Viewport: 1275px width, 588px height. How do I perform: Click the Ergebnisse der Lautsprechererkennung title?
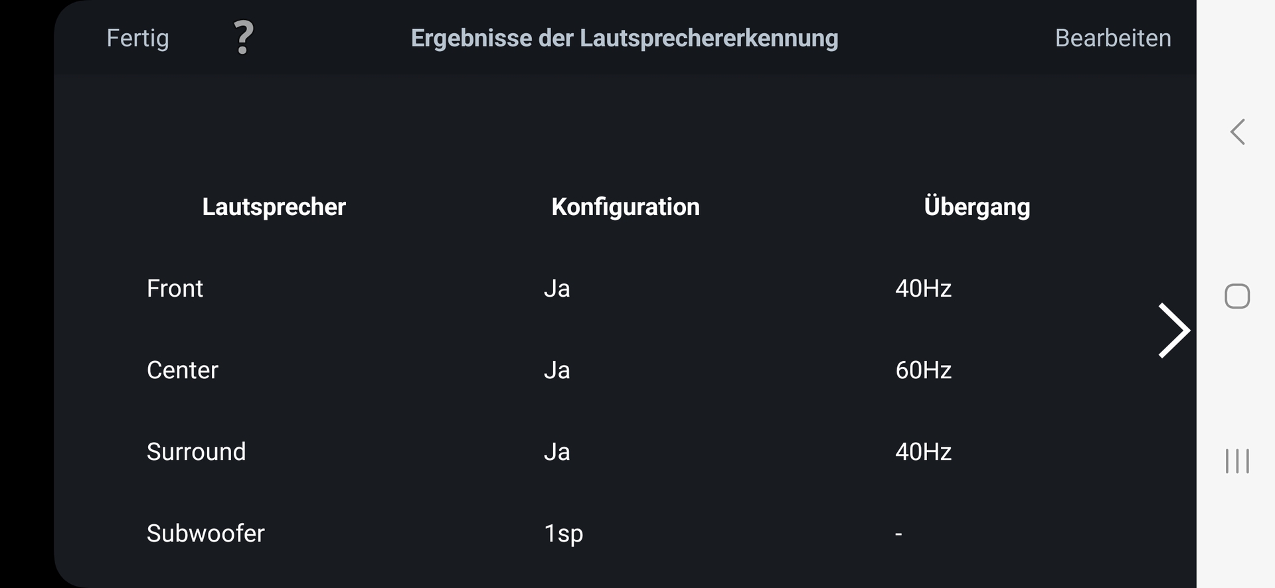point(624,38)
